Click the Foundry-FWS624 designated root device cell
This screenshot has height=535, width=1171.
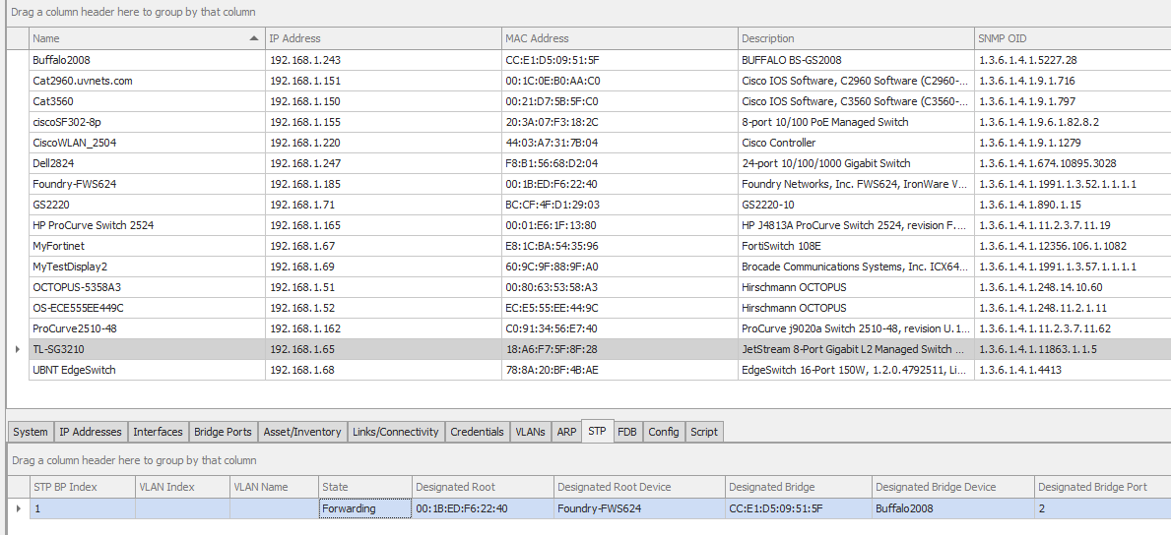click(x=639, y=508)
